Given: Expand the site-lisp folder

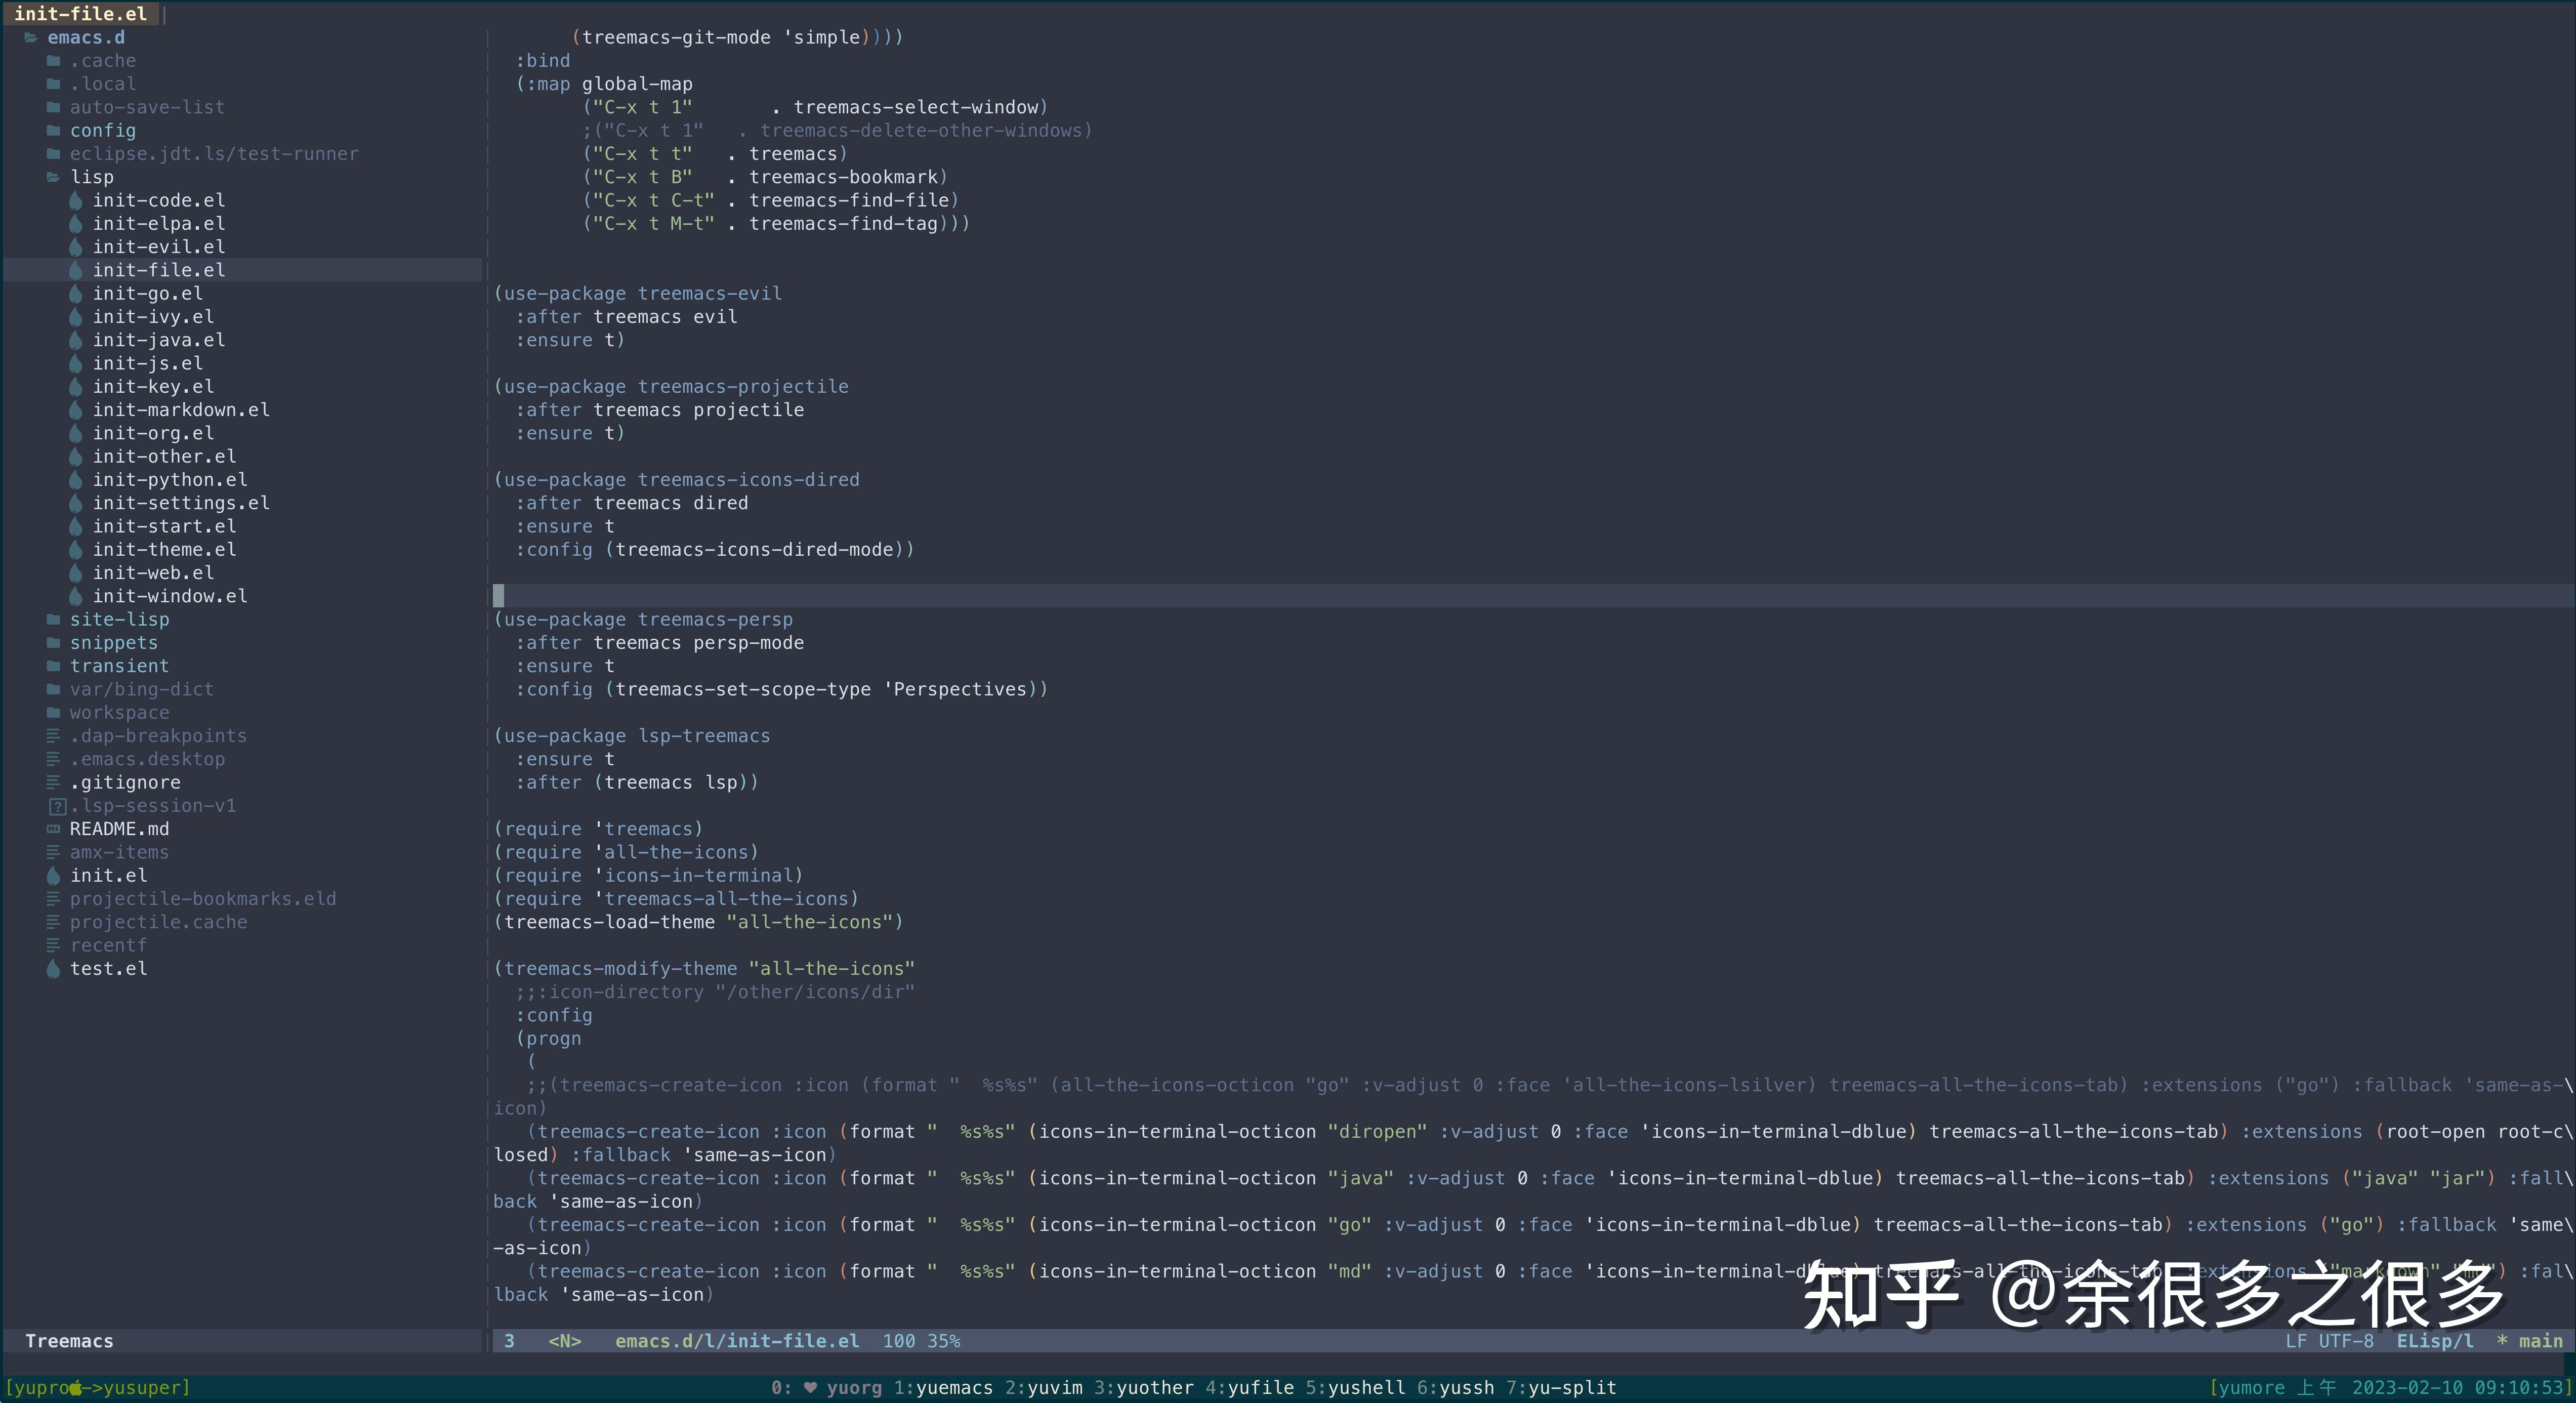Looking at the screenshot, I should pos(119,620).
